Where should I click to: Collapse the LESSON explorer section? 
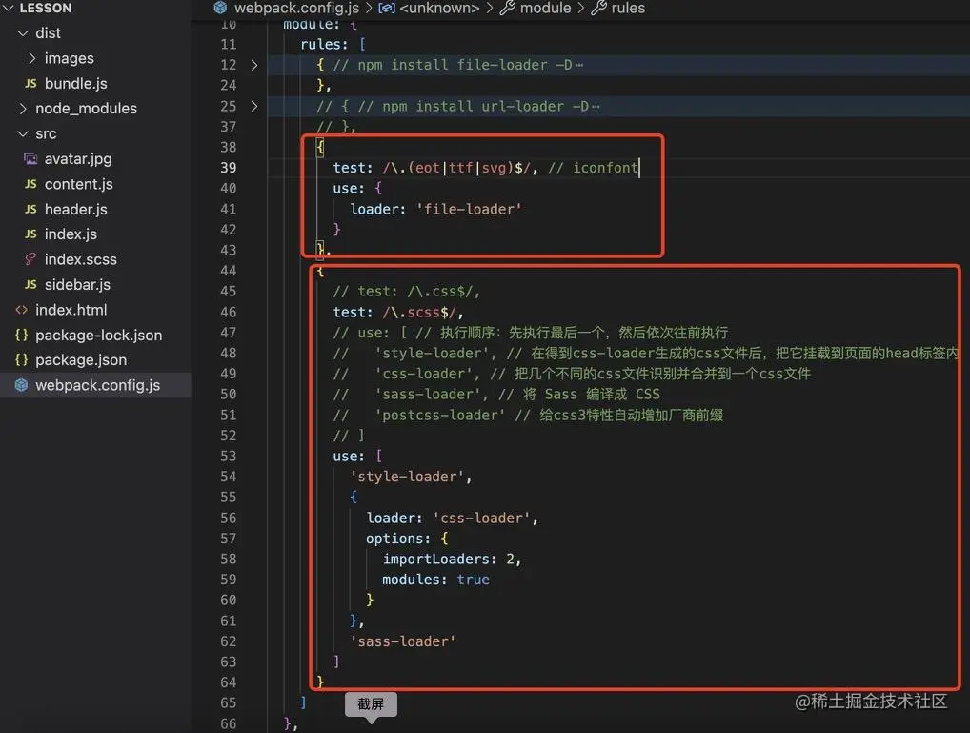pyautogui.click(x=8, y=8)
